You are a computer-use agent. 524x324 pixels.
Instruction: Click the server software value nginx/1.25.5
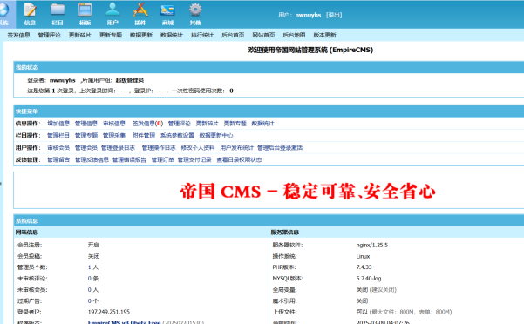coord(372,245)
